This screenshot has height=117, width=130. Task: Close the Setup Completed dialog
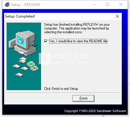coord(117,16)
